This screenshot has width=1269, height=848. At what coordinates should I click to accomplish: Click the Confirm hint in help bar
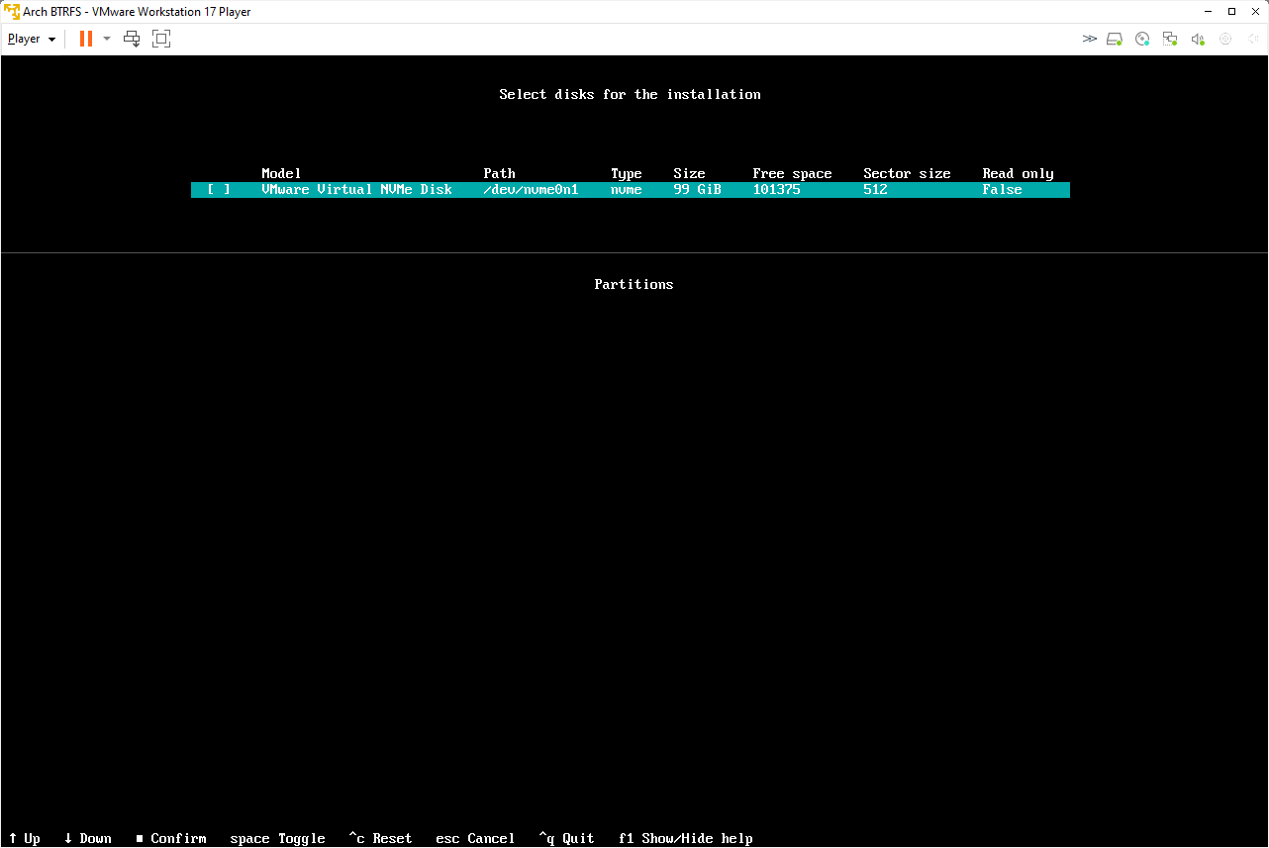tap(171, 838)
